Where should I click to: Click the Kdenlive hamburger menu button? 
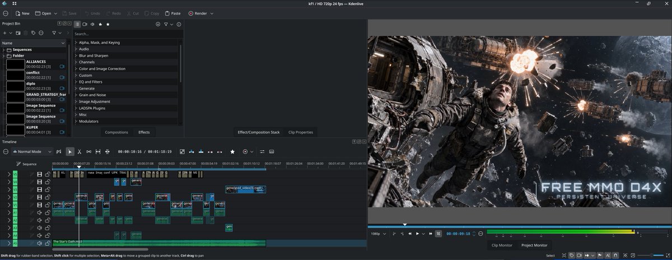6,13
